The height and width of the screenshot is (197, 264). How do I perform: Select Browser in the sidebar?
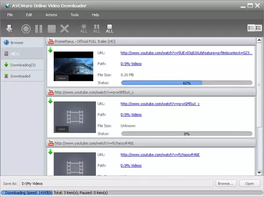22,43
